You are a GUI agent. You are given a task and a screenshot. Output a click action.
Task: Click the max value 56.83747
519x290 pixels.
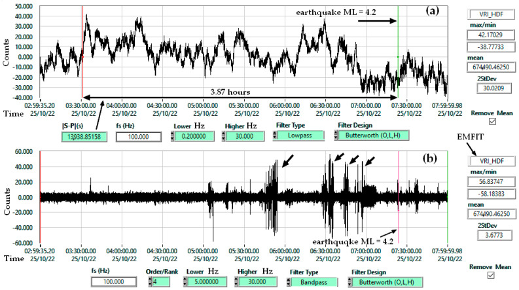coord(492,182)
